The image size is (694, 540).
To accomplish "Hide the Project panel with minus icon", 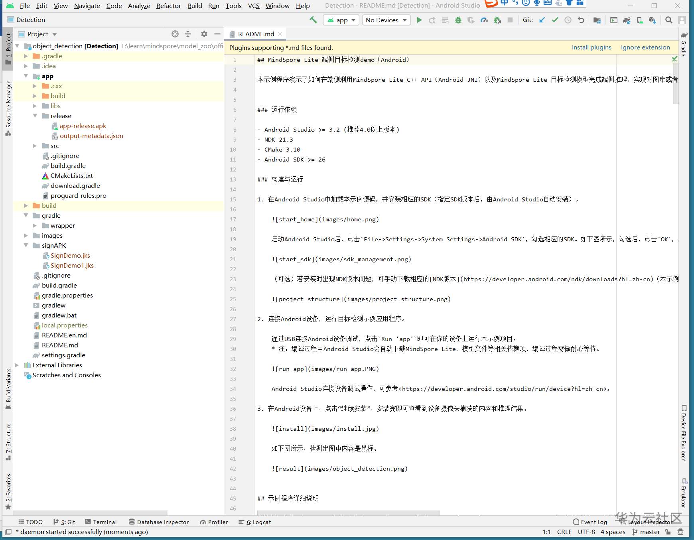I will (217, 34).
